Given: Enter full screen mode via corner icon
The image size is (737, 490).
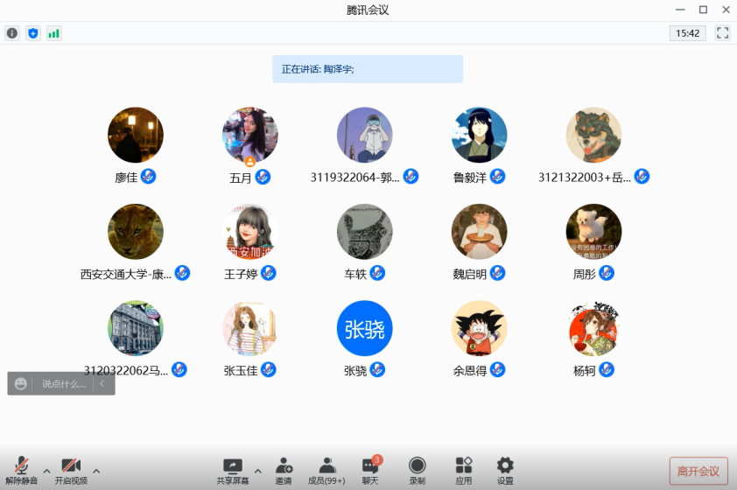Looking at the screenshot, I should pyautogui.click(x=723, y=33).
